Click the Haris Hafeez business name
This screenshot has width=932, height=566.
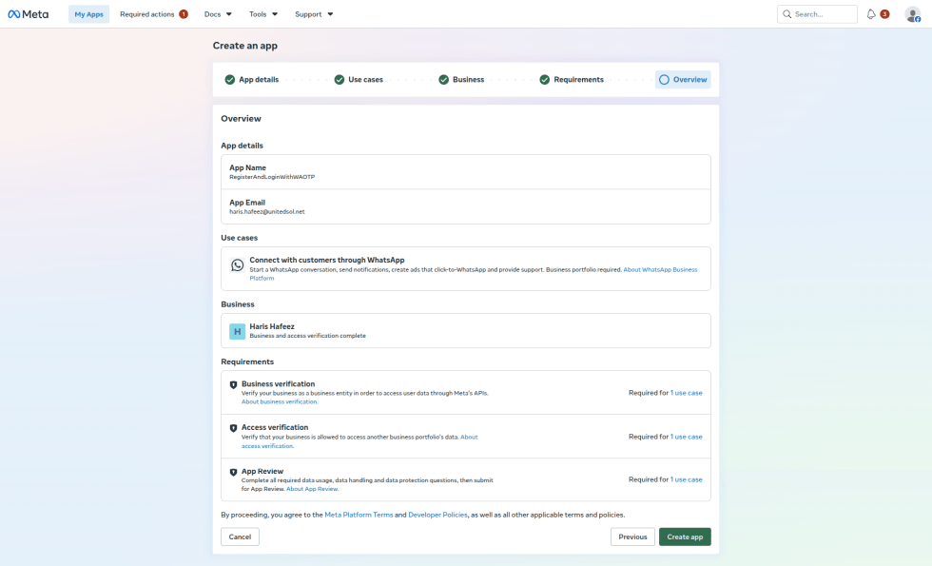[x=272, y=326]
